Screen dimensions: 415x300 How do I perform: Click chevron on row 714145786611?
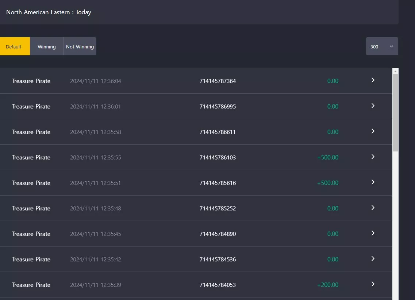tap(373, 131)
